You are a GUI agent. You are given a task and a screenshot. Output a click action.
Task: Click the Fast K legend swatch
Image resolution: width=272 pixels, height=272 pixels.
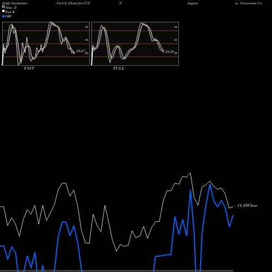coord(3,11)
